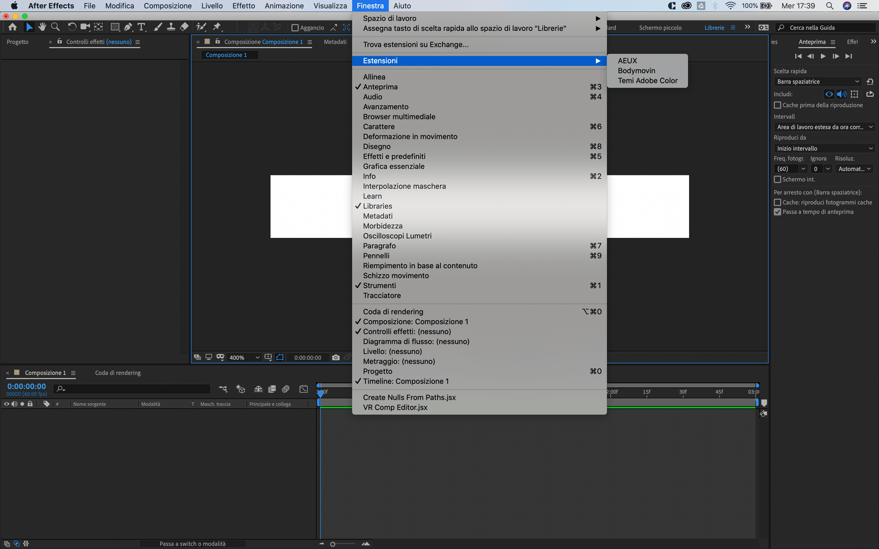Select the Zoom magnifier tool
The width and height of the screenshot is (879, 549).
(x=56, y=27)
